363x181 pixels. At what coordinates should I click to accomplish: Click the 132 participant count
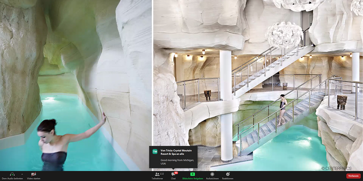coord(162,174)
